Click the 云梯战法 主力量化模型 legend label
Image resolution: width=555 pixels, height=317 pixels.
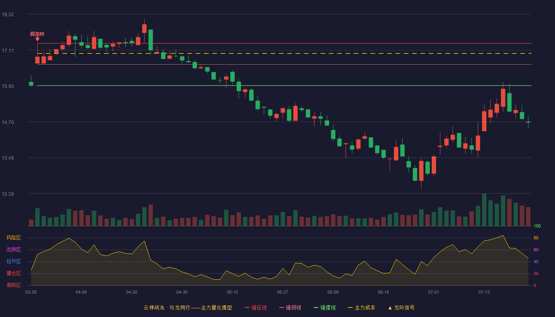[x=188, y=307]
